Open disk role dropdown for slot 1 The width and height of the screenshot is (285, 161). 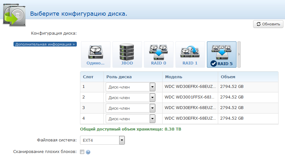coord(130,87)
